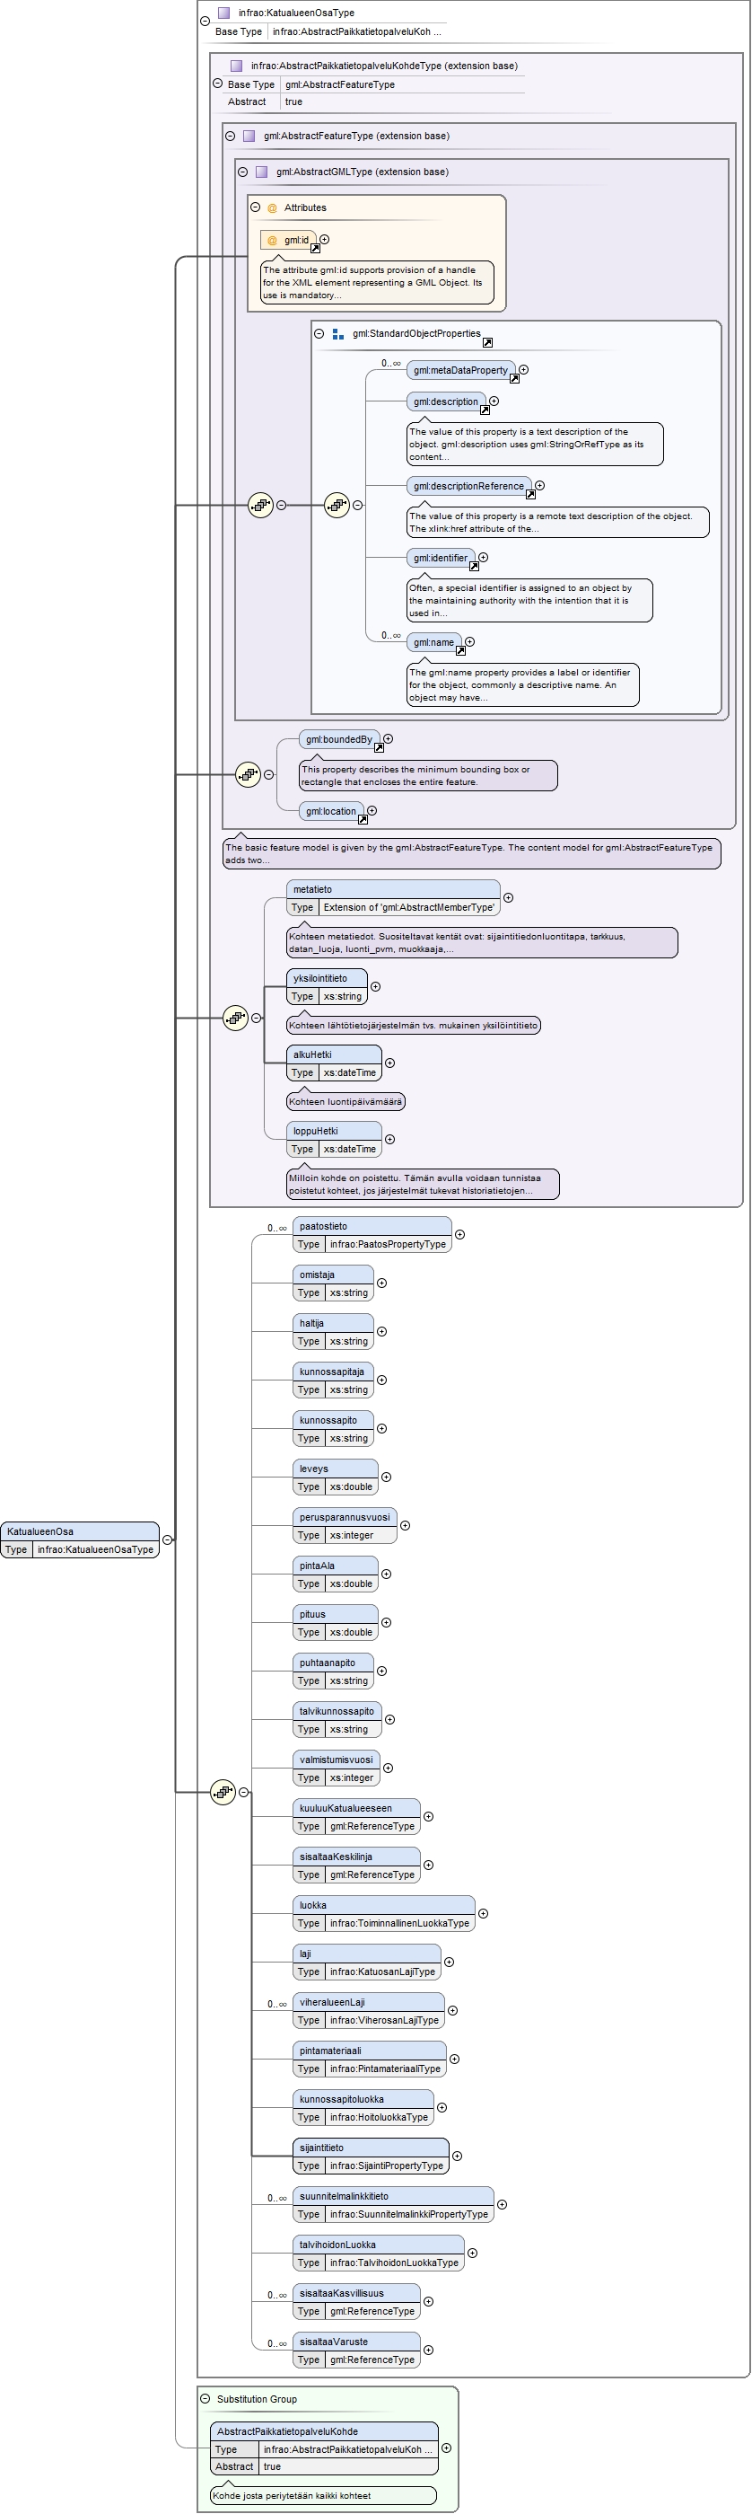
Task: Select the luokka element node
Action: 384,1913
